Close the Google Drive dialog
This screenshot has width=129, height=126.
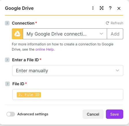click(119, 8)
